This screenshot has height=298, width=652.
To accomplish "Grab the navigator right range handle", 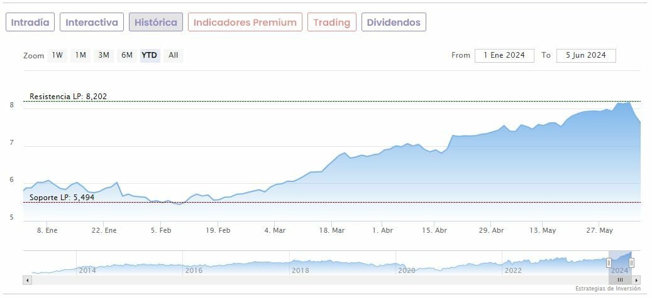I will [x=631, y=263].
